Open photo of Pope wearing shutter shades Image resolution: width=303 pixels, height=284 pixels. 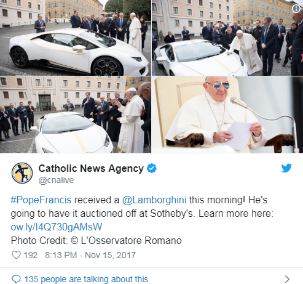click(227, 115)
